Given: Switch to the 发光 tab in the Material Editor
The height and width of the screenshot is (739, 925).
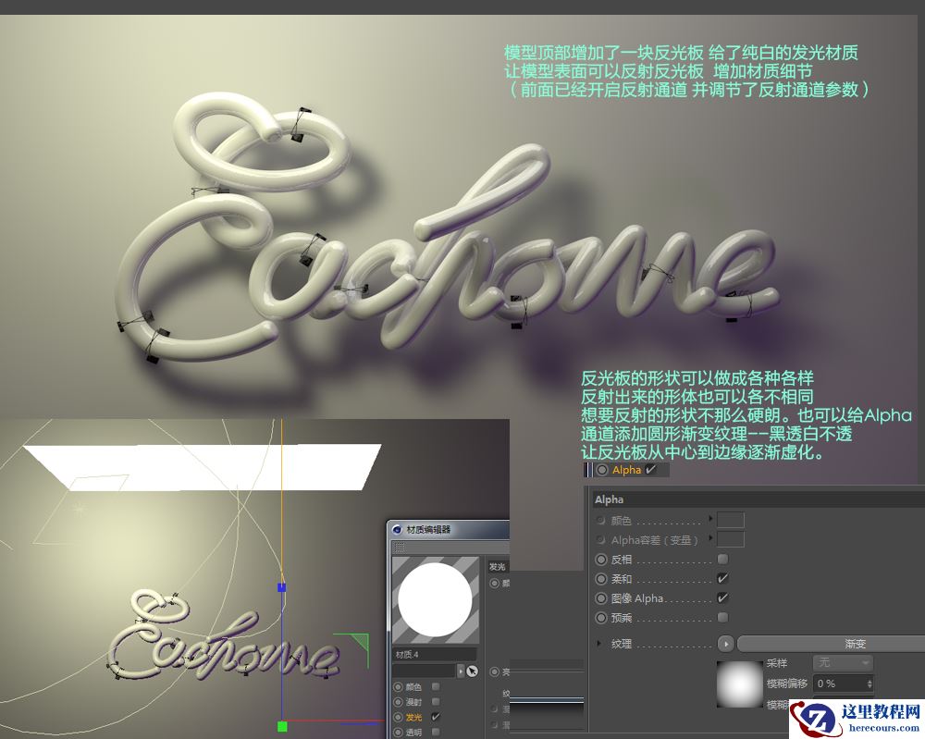Looking at the screenshot, I should 498,565.
